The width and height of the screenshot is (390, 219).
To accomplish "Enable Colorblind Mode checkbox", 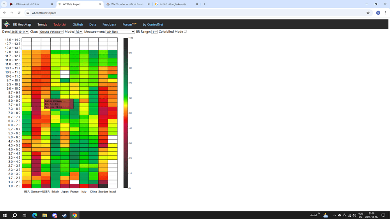I will [x=185, y=32].
